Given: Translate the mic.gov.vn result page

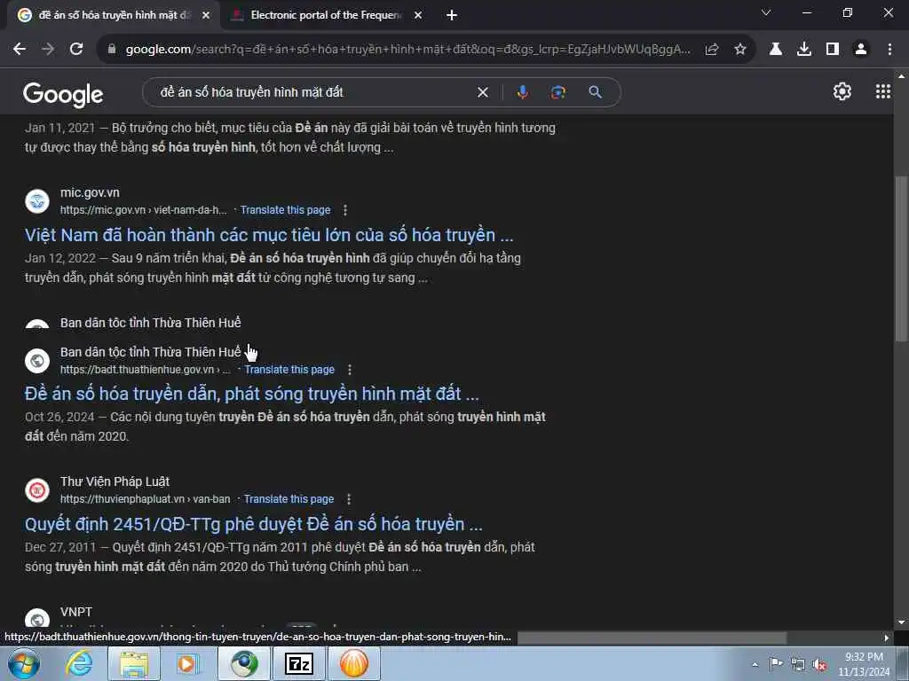Looking at the screenshot, I should coord(285,210).
